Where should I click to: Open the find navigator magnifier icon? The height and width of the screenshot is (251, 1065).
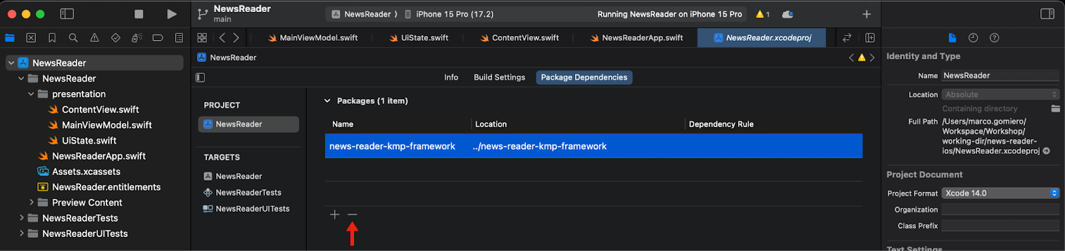tap(73, 38)
